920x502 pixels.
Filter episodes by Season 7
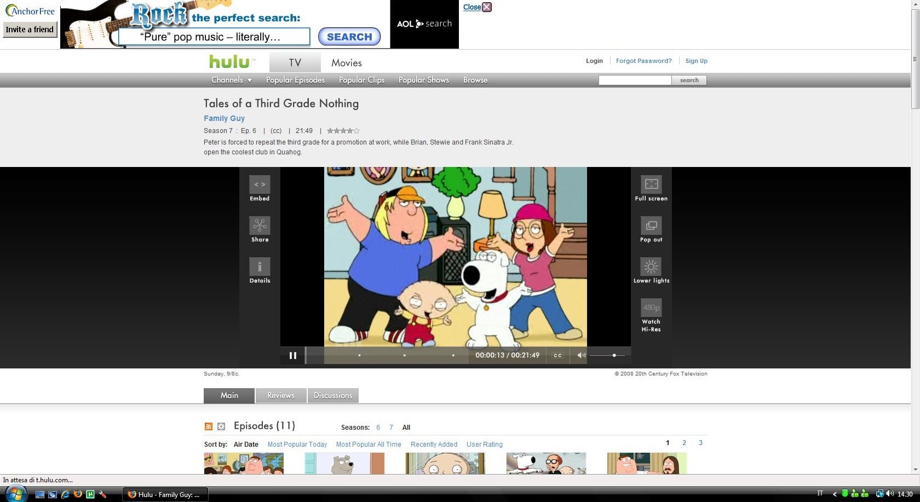(391, 428)
